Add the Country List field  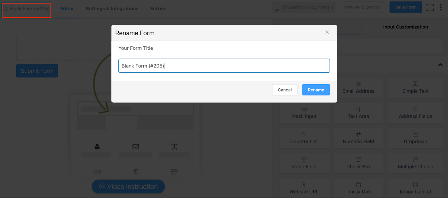coord(304,138)
